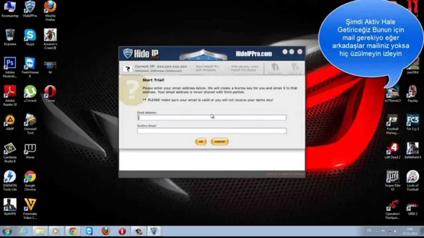Image resolution: width=424 pixels, height=238 pixels.
Task: Open HideIPPro desktop shortcut
Action: click(x=30, y=9)
